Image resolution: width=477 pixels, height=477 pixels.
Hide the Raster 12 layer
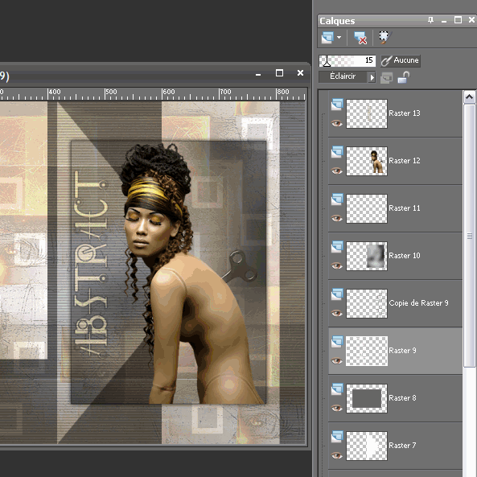[x=337, y=171]
